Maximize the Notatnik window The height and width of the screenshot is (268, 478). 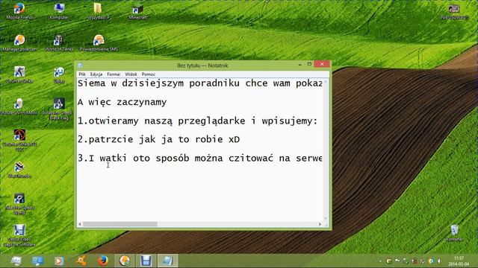click(x=309, y=64)
